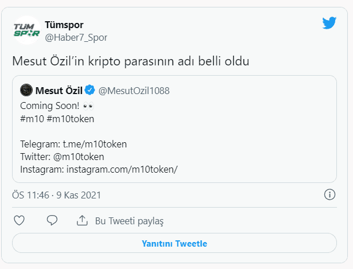Viewport: 353px width, 269px height.
Task: Click the Bu Tweeti paylaş label
Action: 129,221
